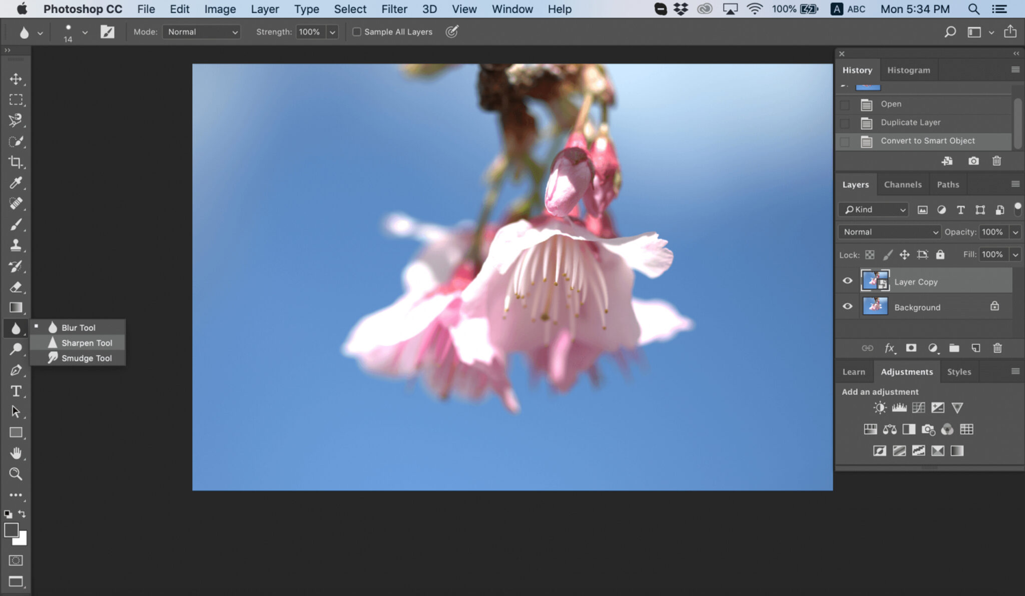Image resolution: width=1025 pixels, height=596 pixels.
Task: Select the Blur Tool from the flyout menu
Action: (78, 327)
